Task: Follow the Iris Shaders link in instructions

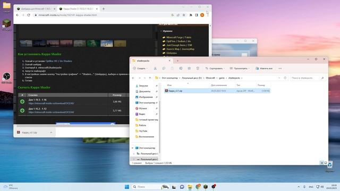Action: [x=66, y=62]
